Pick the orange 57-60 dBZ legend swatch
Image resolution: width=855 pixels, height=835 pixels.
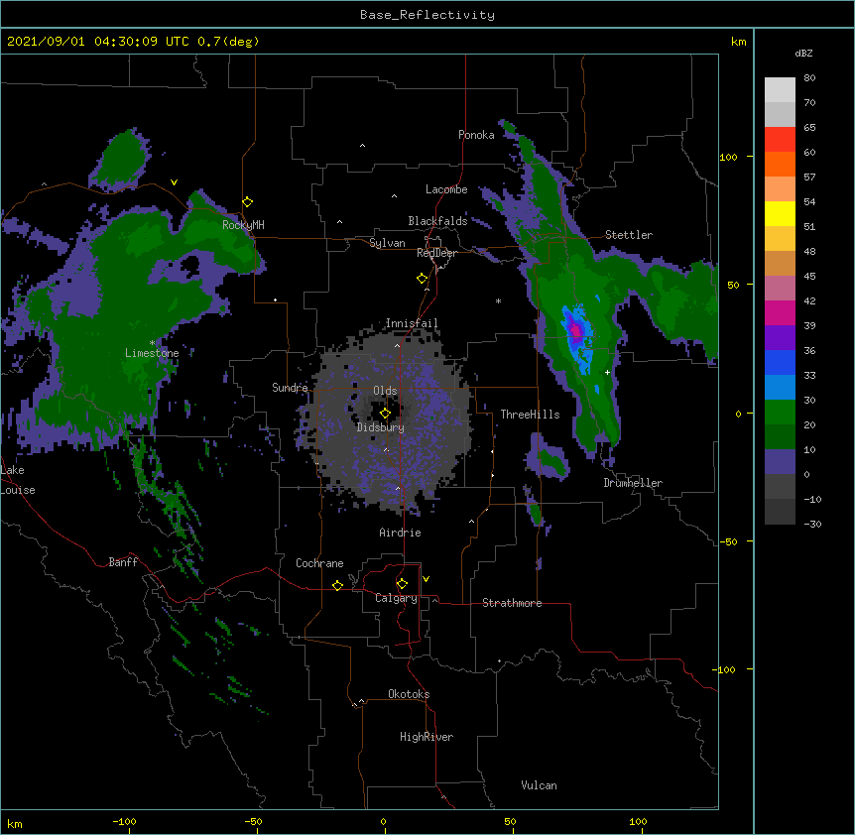tap(780, 164)
